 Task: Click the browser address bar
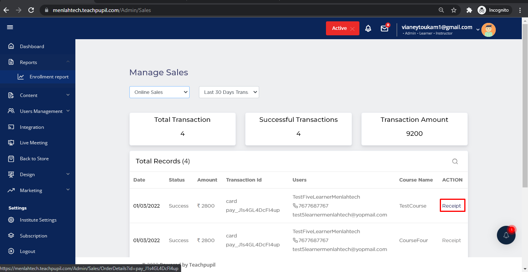[x=233, y=10]
